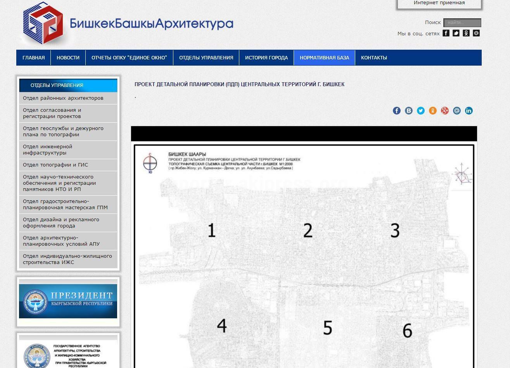Click the Президент Кыргызской Республики banner
The height and width of the screenshot is (368, 510).
tap(68, 301)
